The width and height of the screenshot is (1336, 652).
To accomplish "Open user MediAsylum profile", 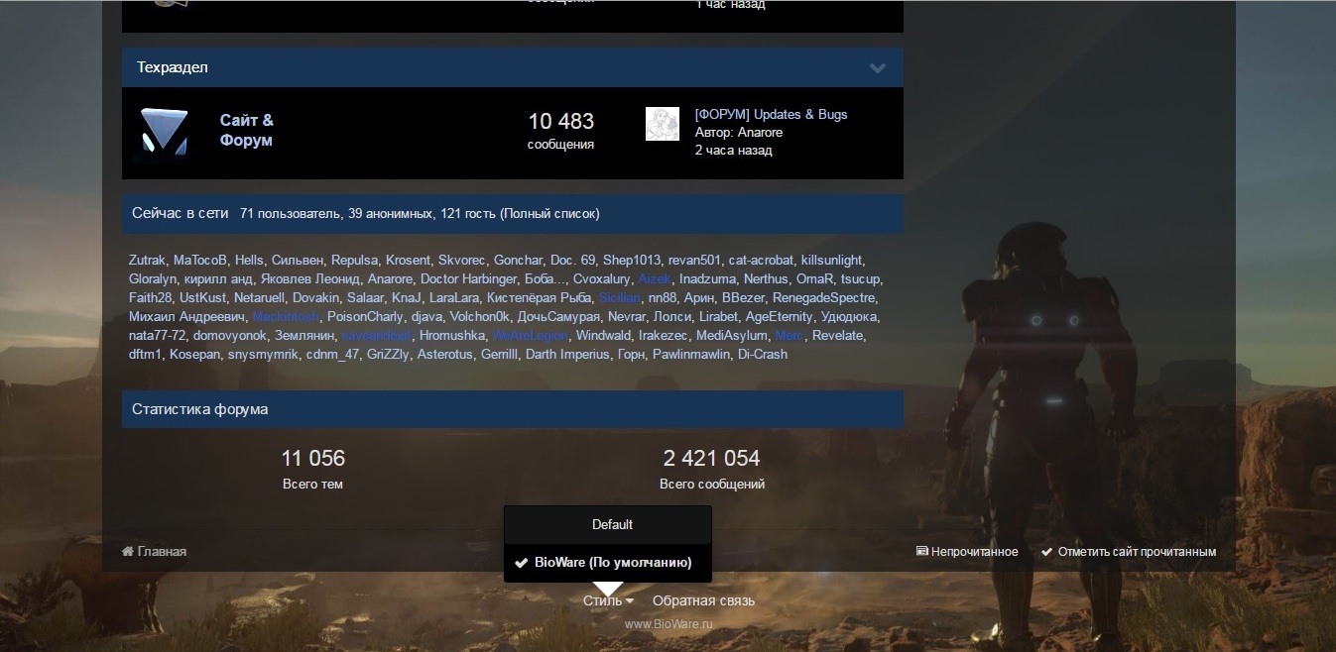I will (732, 336).
